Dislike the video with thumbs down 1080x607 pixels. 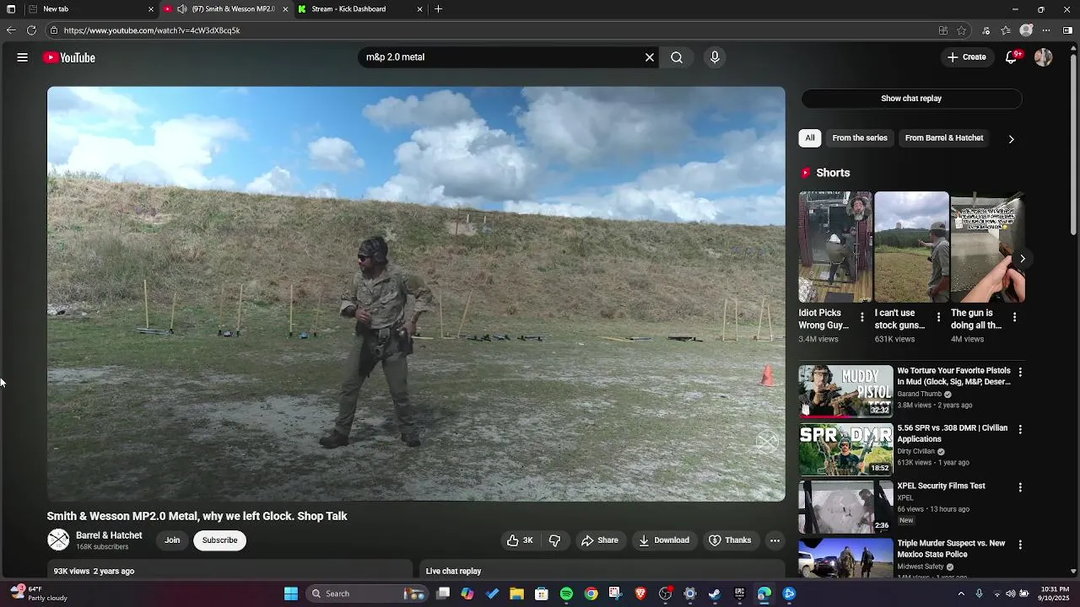pos(555,540)
